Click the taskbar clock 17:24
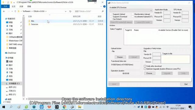 click(x=178, y=106)
